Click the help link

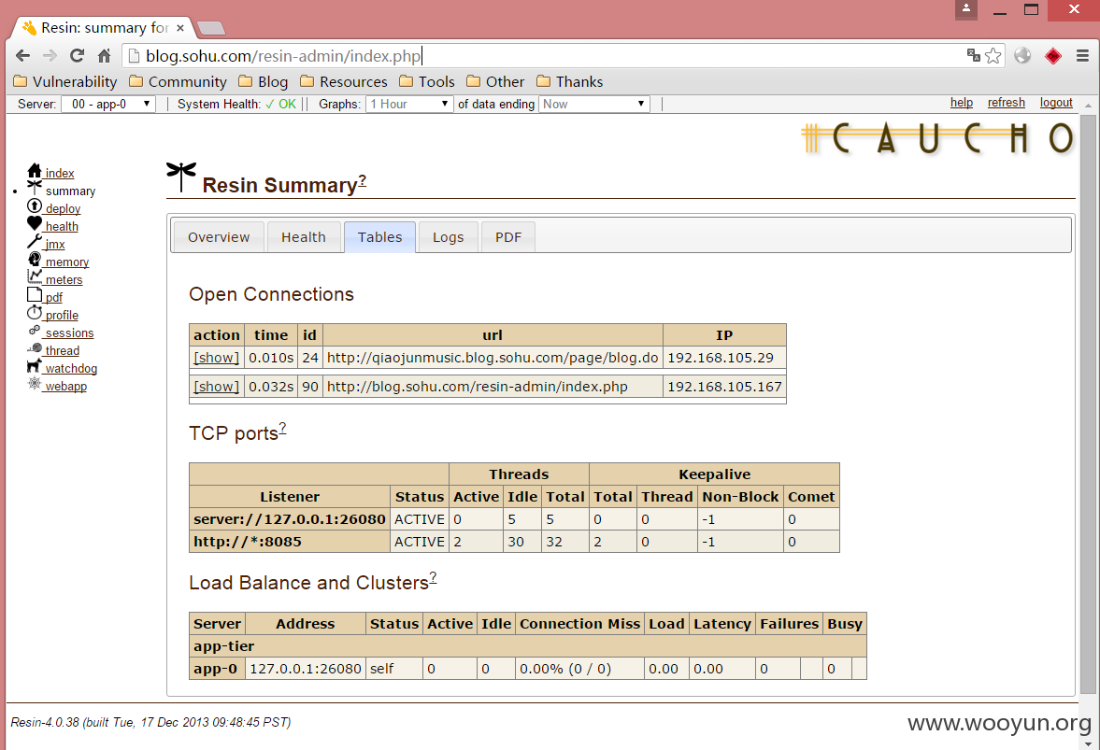click(x=961, y=103)
